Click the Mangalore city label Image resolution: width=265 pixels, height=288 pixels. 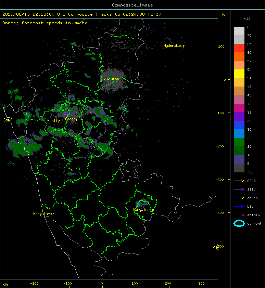(x=43, y=214)
